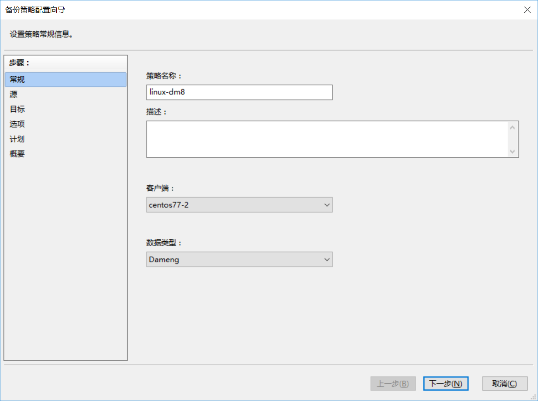Click the up arrow of 描述 scrollbar

click(512, 127)
